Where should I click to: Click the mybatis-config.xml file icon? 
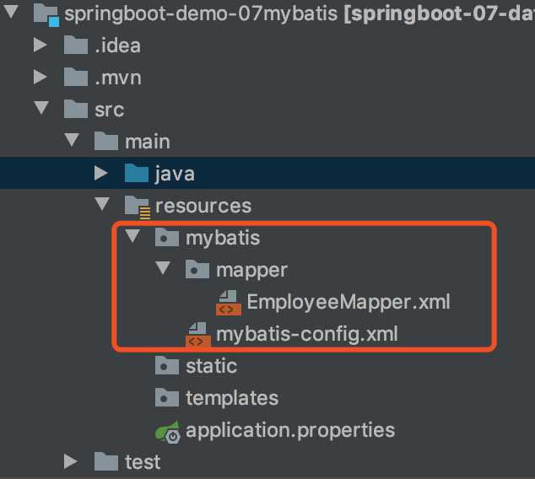point(198,335)
